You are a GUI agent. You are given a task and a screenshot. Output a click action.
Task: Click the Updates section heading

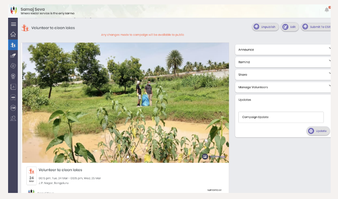click(x=244, y=100)
